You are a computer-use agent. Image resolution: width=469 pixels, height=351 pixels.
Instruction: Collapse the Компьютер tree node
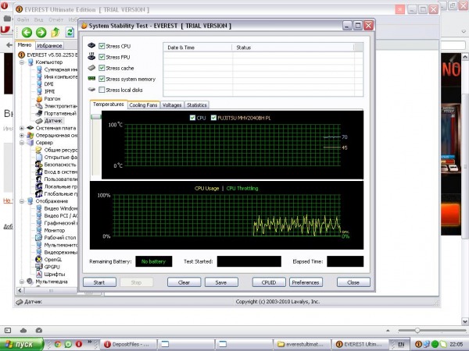pos(22,62)
